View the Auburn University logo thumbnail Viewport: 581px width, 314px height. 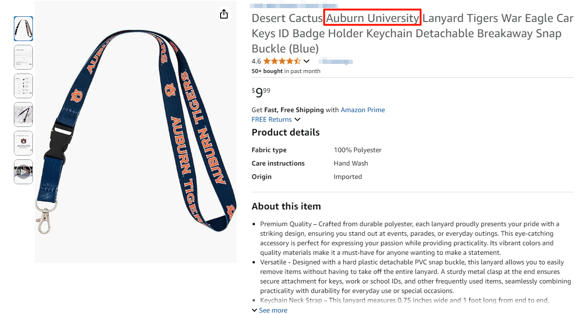[23, 143]
